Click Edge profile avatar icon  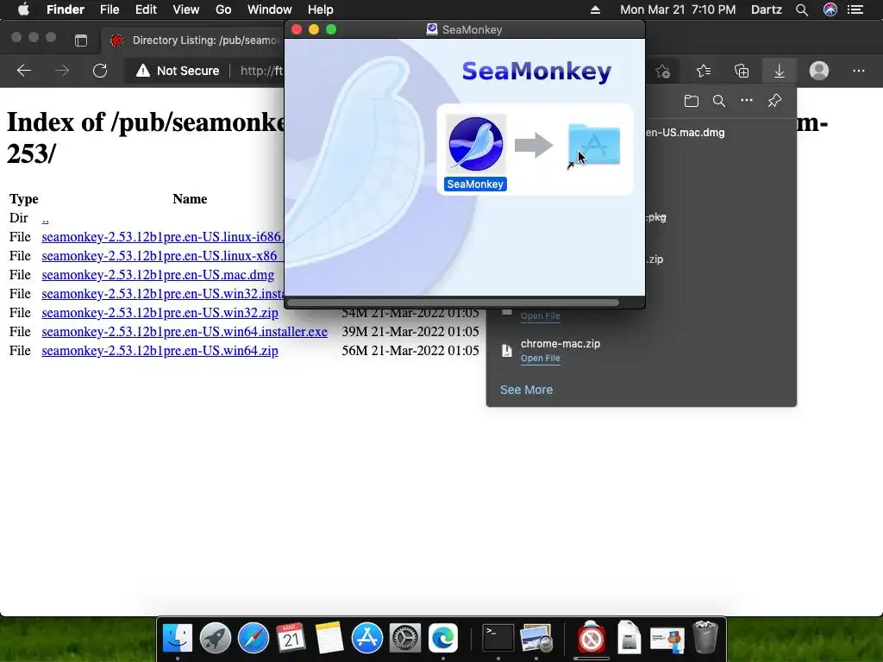coord(819,71)
